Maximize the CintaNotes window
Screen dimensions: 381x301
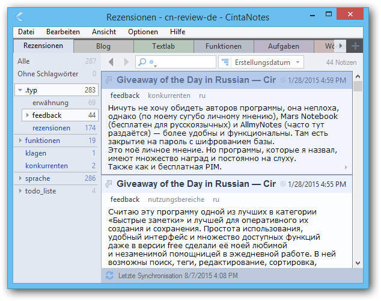[329, 14]
